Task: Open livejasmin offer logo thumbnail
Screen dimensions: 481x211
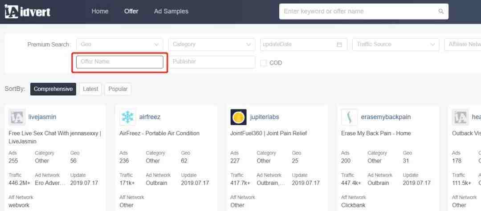Action: 17,117
